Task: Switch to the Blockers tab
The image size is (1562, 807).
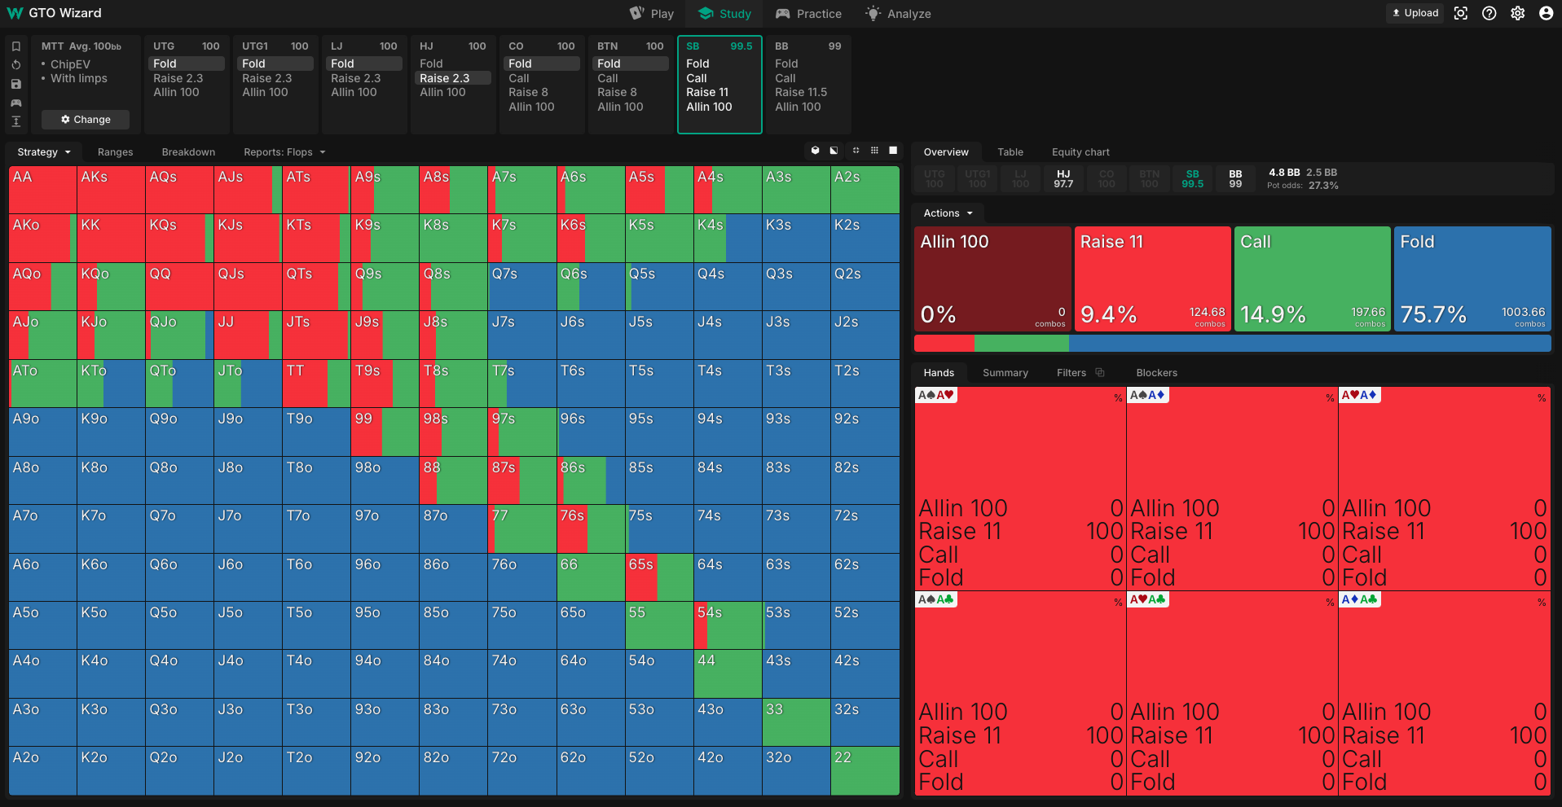Action: [x=1157, y=373]
